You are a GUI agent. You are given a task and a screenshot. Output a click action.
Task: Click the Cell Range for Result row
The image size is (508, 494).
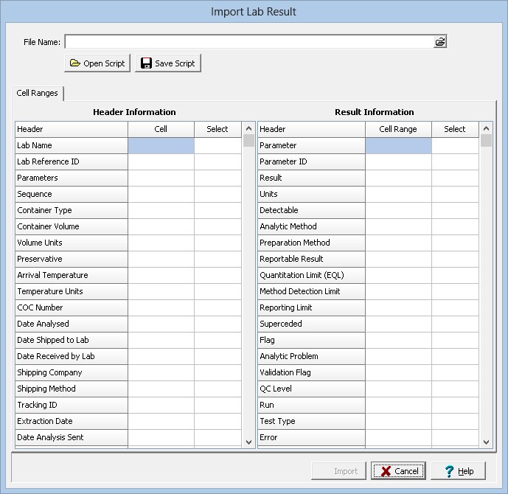click(x=398, y=178)
